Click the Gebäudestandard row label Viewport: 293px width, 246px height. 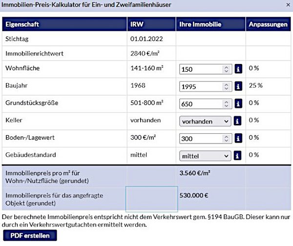pyautogui.click(x=31, y=155)
